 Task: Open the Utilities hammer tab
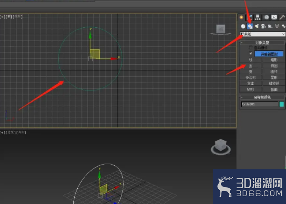[282, 18]
